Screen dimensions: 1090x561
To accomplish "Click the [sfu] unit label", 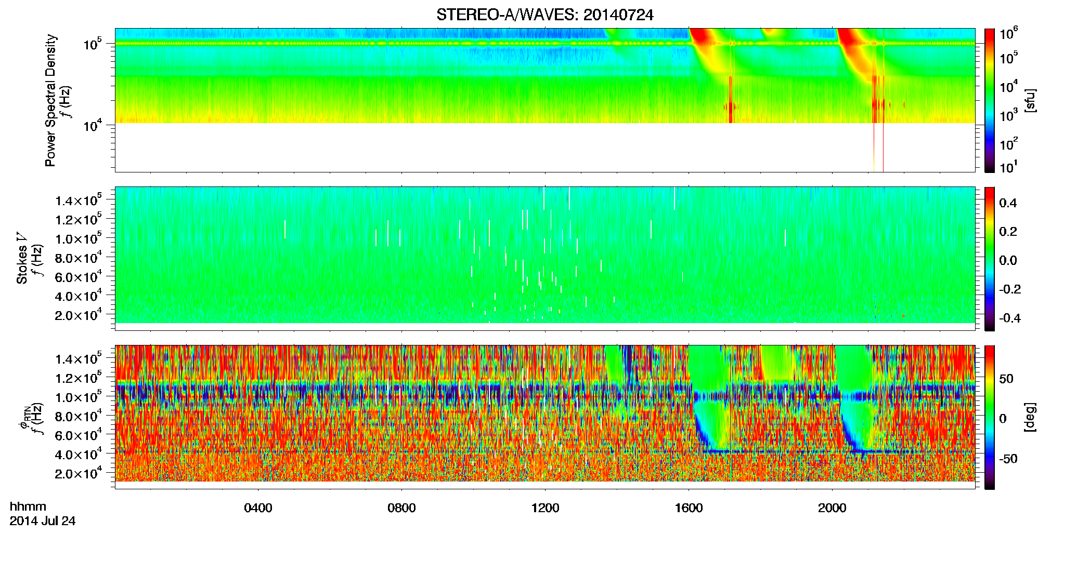I will coord(1029,101).
